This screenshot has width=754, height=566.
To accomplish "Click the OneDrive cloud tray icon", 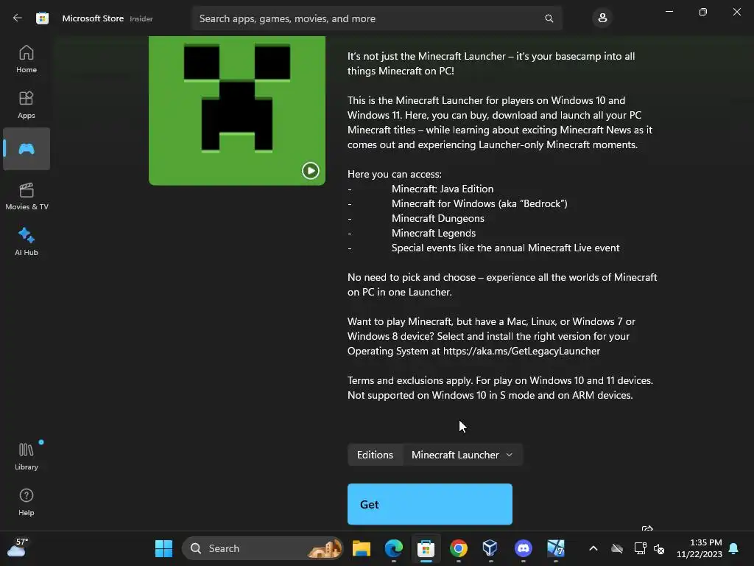I will coord(617,548).
